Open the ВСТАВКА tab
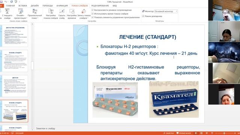 click(23, 6)
